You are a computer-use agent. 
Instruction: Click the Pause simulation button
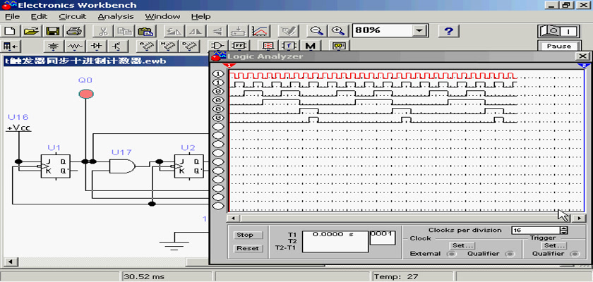[x=558, y=47]
